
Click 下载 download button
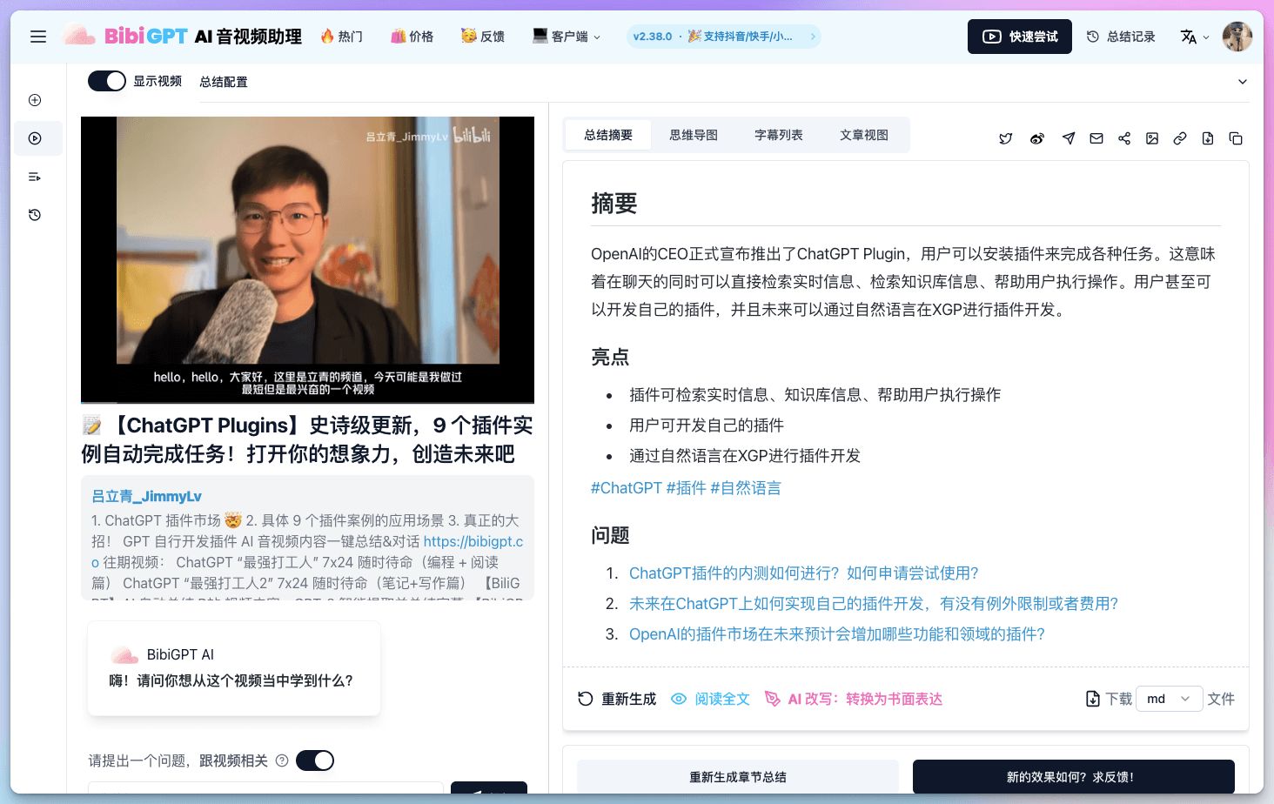pos(1110,699)
